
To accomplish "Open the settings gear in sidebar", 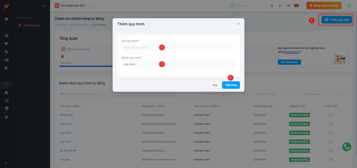I will [6, 117].
